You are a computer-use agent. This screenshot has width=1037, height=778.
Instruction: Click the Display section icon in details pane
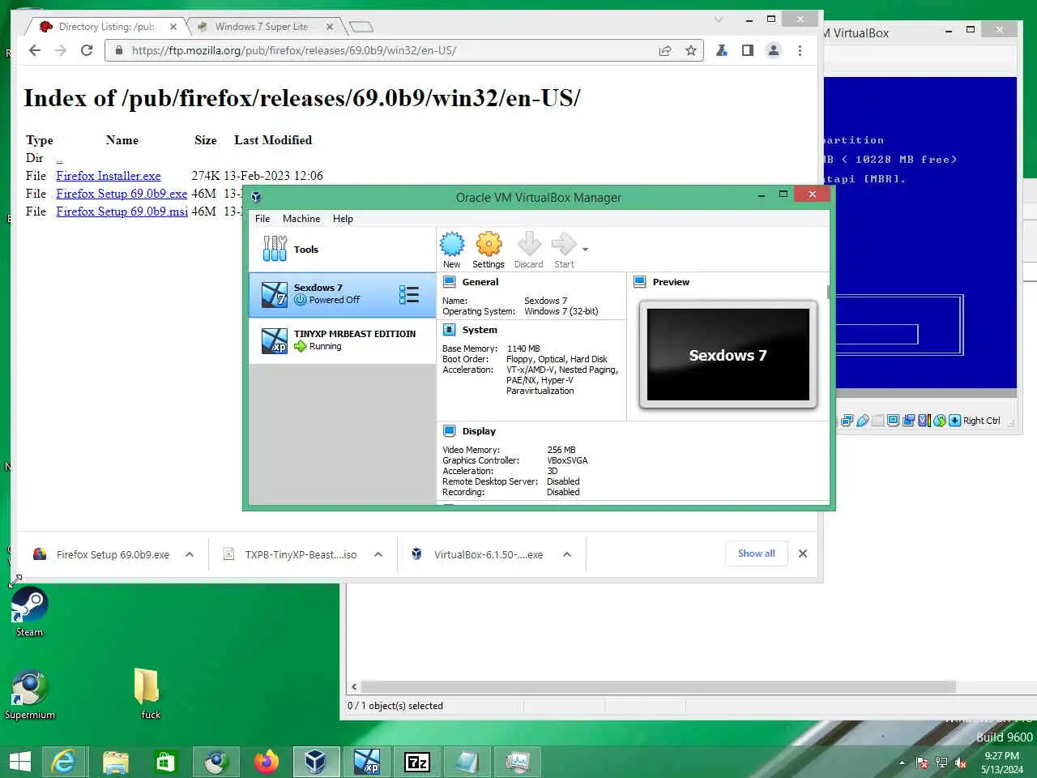(449, 431)
